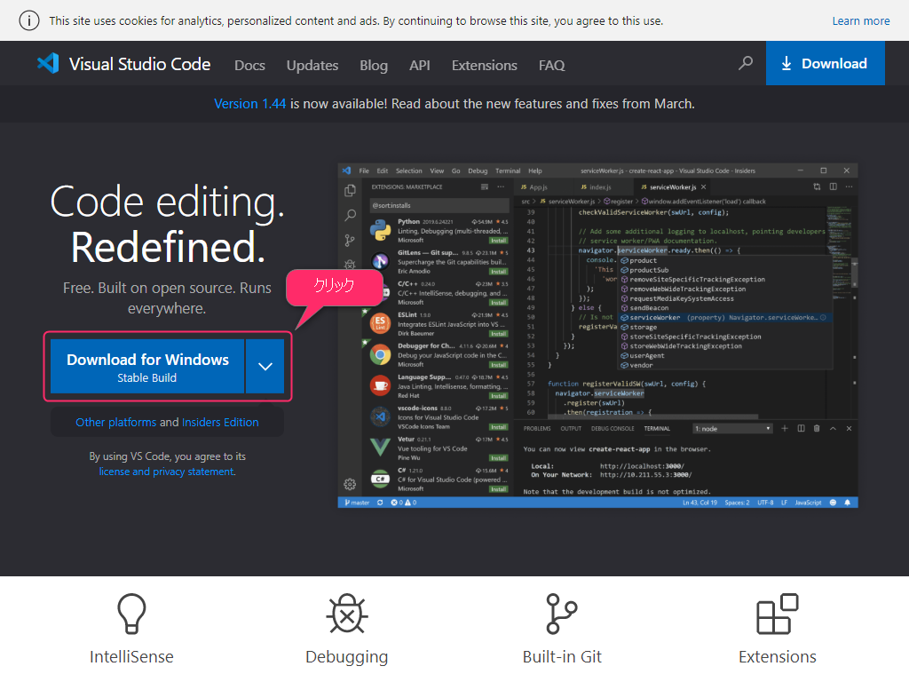Click the feedback smiley in status bar

tap(833, 503)
